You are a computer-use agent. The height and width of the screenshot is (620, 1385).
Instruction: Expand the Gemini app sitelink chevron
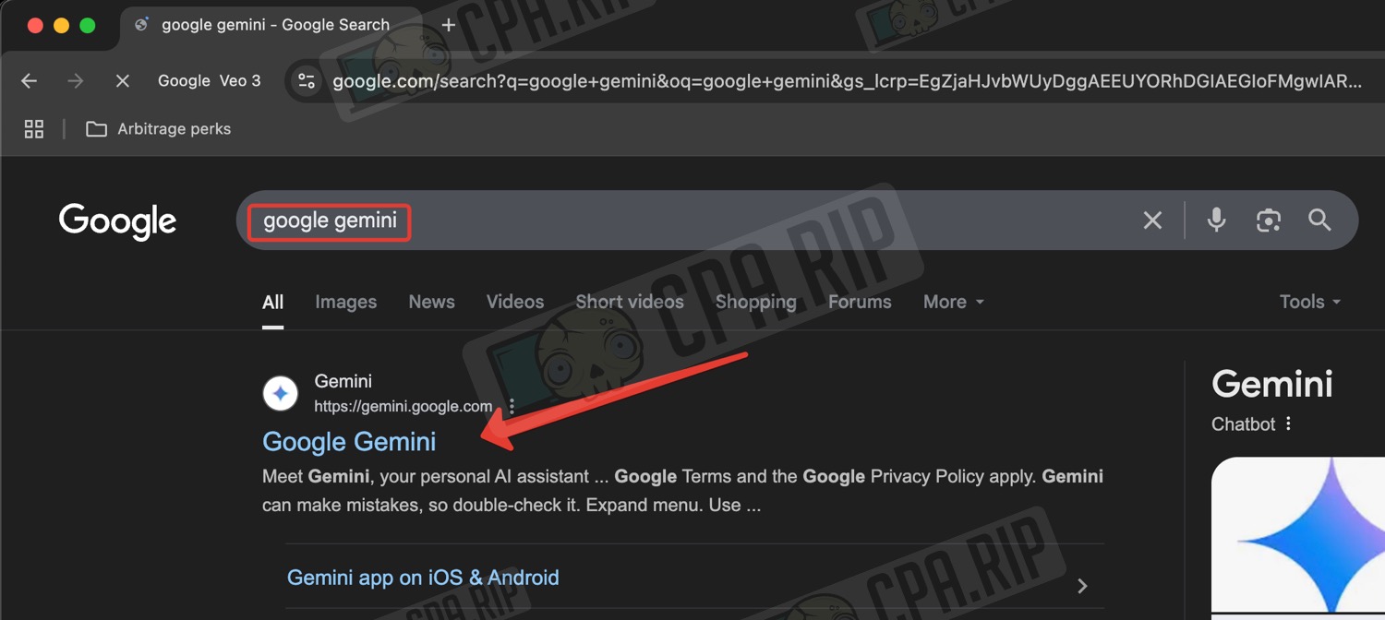pyautogui.click(x=1082, y=585)
